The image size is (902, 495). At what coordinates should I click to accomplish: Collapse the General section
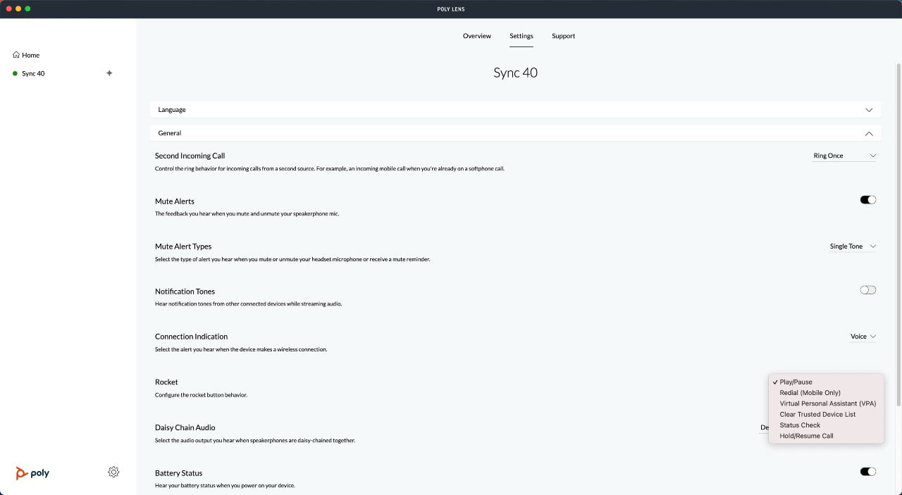tap(868, 133)
